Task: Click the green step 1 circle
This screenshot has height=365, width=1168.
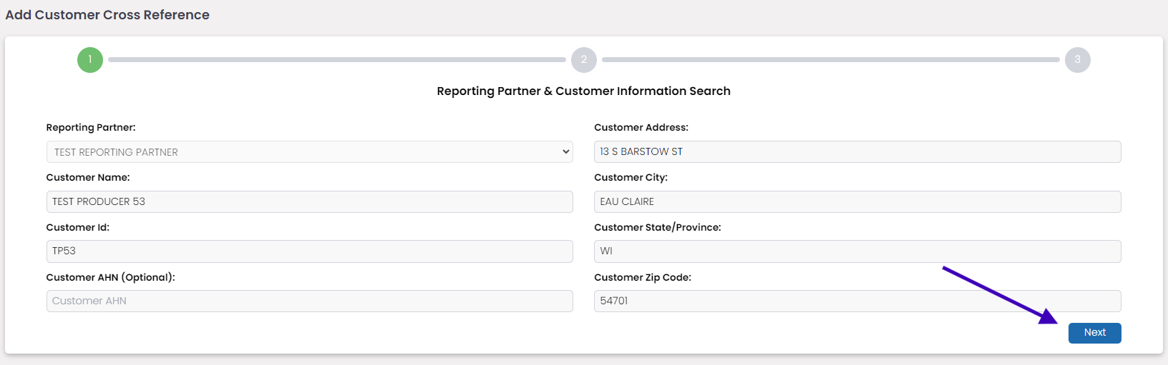Action: tap(90, 60)
